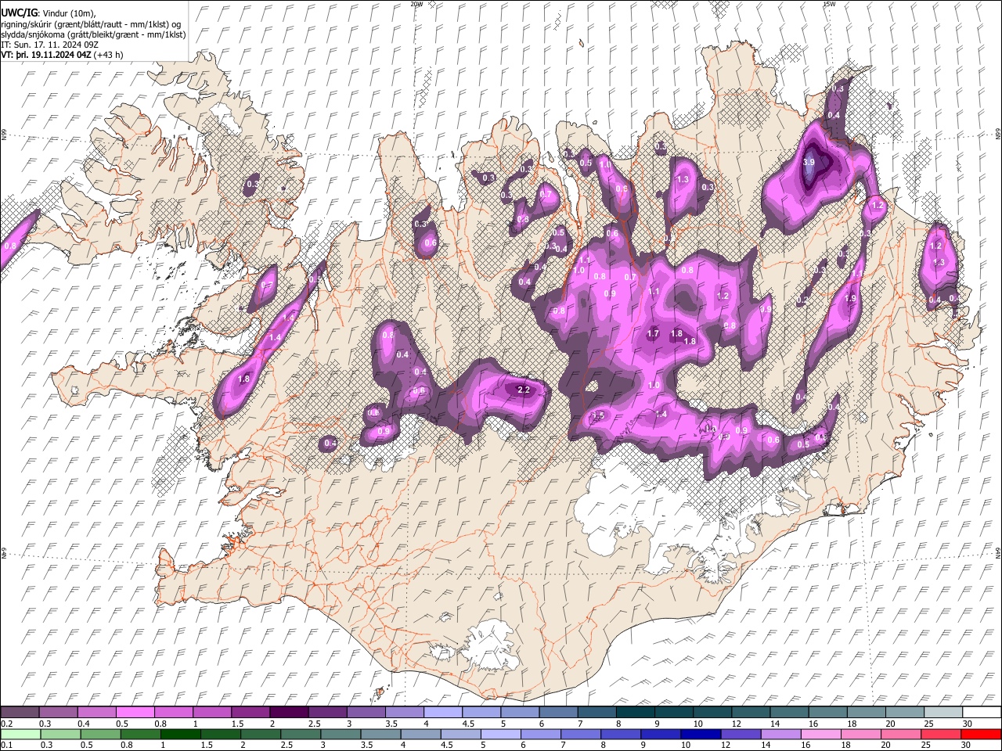Click the 2.2 precipitation value on the map

(x=524, y=390)
